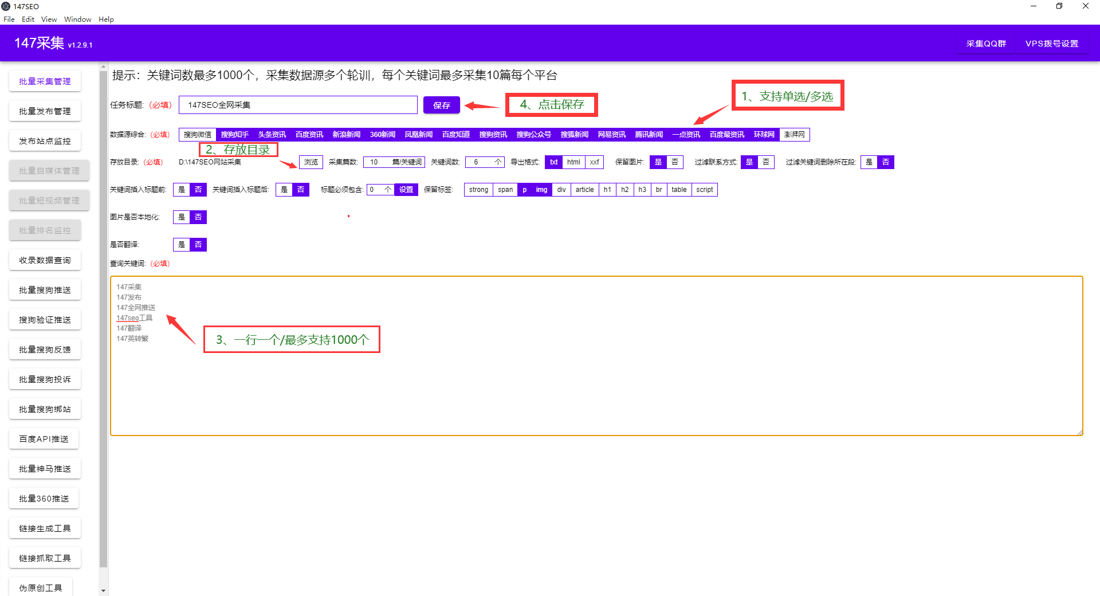Open 百度API推送 in the sidebar
1100x596 pixels.
[44, 439]
